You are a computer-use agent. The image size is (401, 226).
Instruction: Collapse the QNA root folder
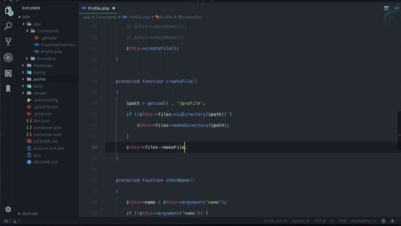click(19, 17)
